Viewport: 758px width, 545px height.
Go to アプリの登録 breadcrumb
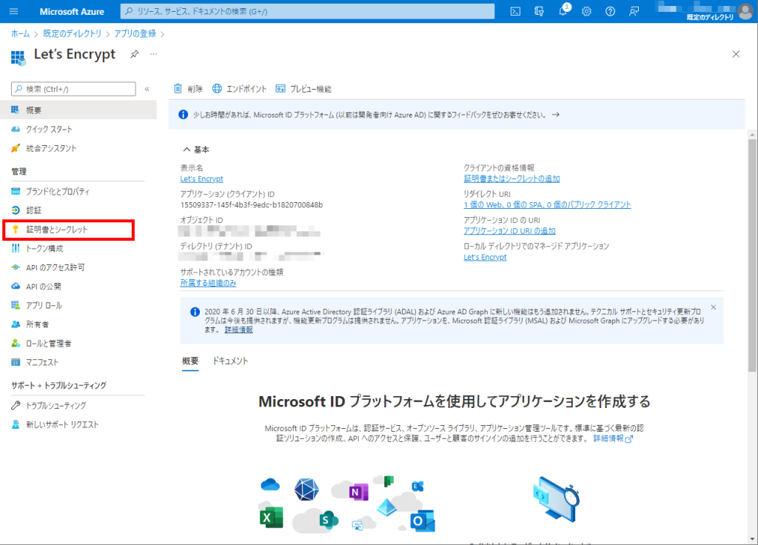pyautogui.click(x=135, y=33)
